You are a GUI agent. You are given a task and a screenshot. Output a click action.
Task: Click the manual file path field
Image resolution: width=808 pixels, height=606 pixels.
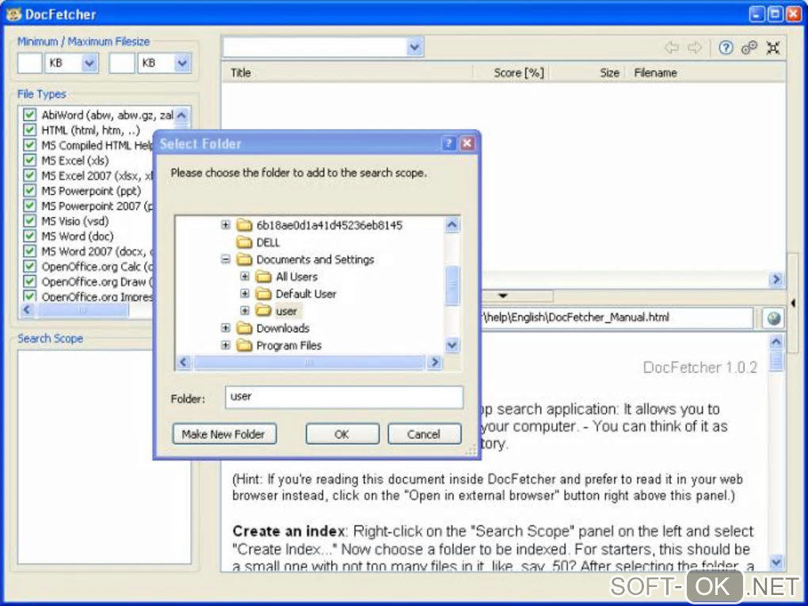coord(616,318)
